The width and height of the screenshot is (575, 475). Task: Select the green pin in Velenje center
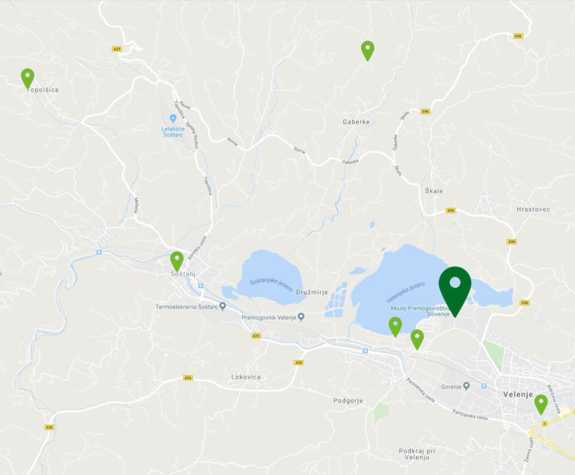(x=541, y=404)
